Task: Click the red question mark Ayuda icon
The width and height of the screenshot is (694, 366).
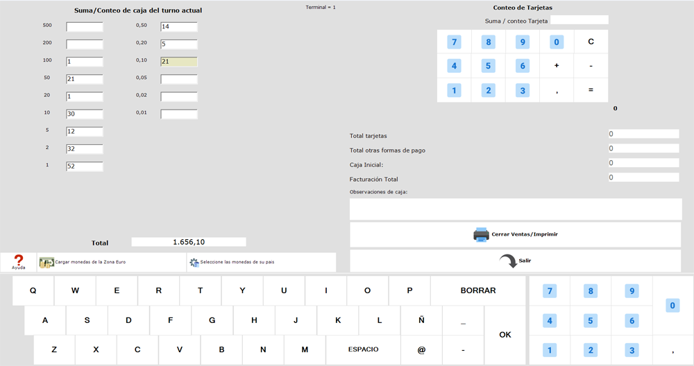Action: click(19, 259)
